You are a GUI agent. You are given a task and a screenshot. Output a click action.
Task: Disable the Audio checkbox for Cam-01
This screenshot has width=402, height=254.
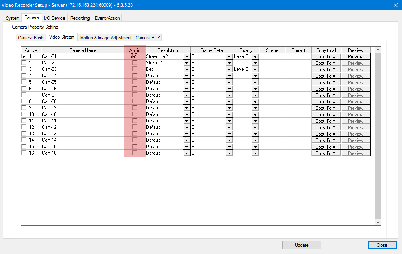(135, 56)
